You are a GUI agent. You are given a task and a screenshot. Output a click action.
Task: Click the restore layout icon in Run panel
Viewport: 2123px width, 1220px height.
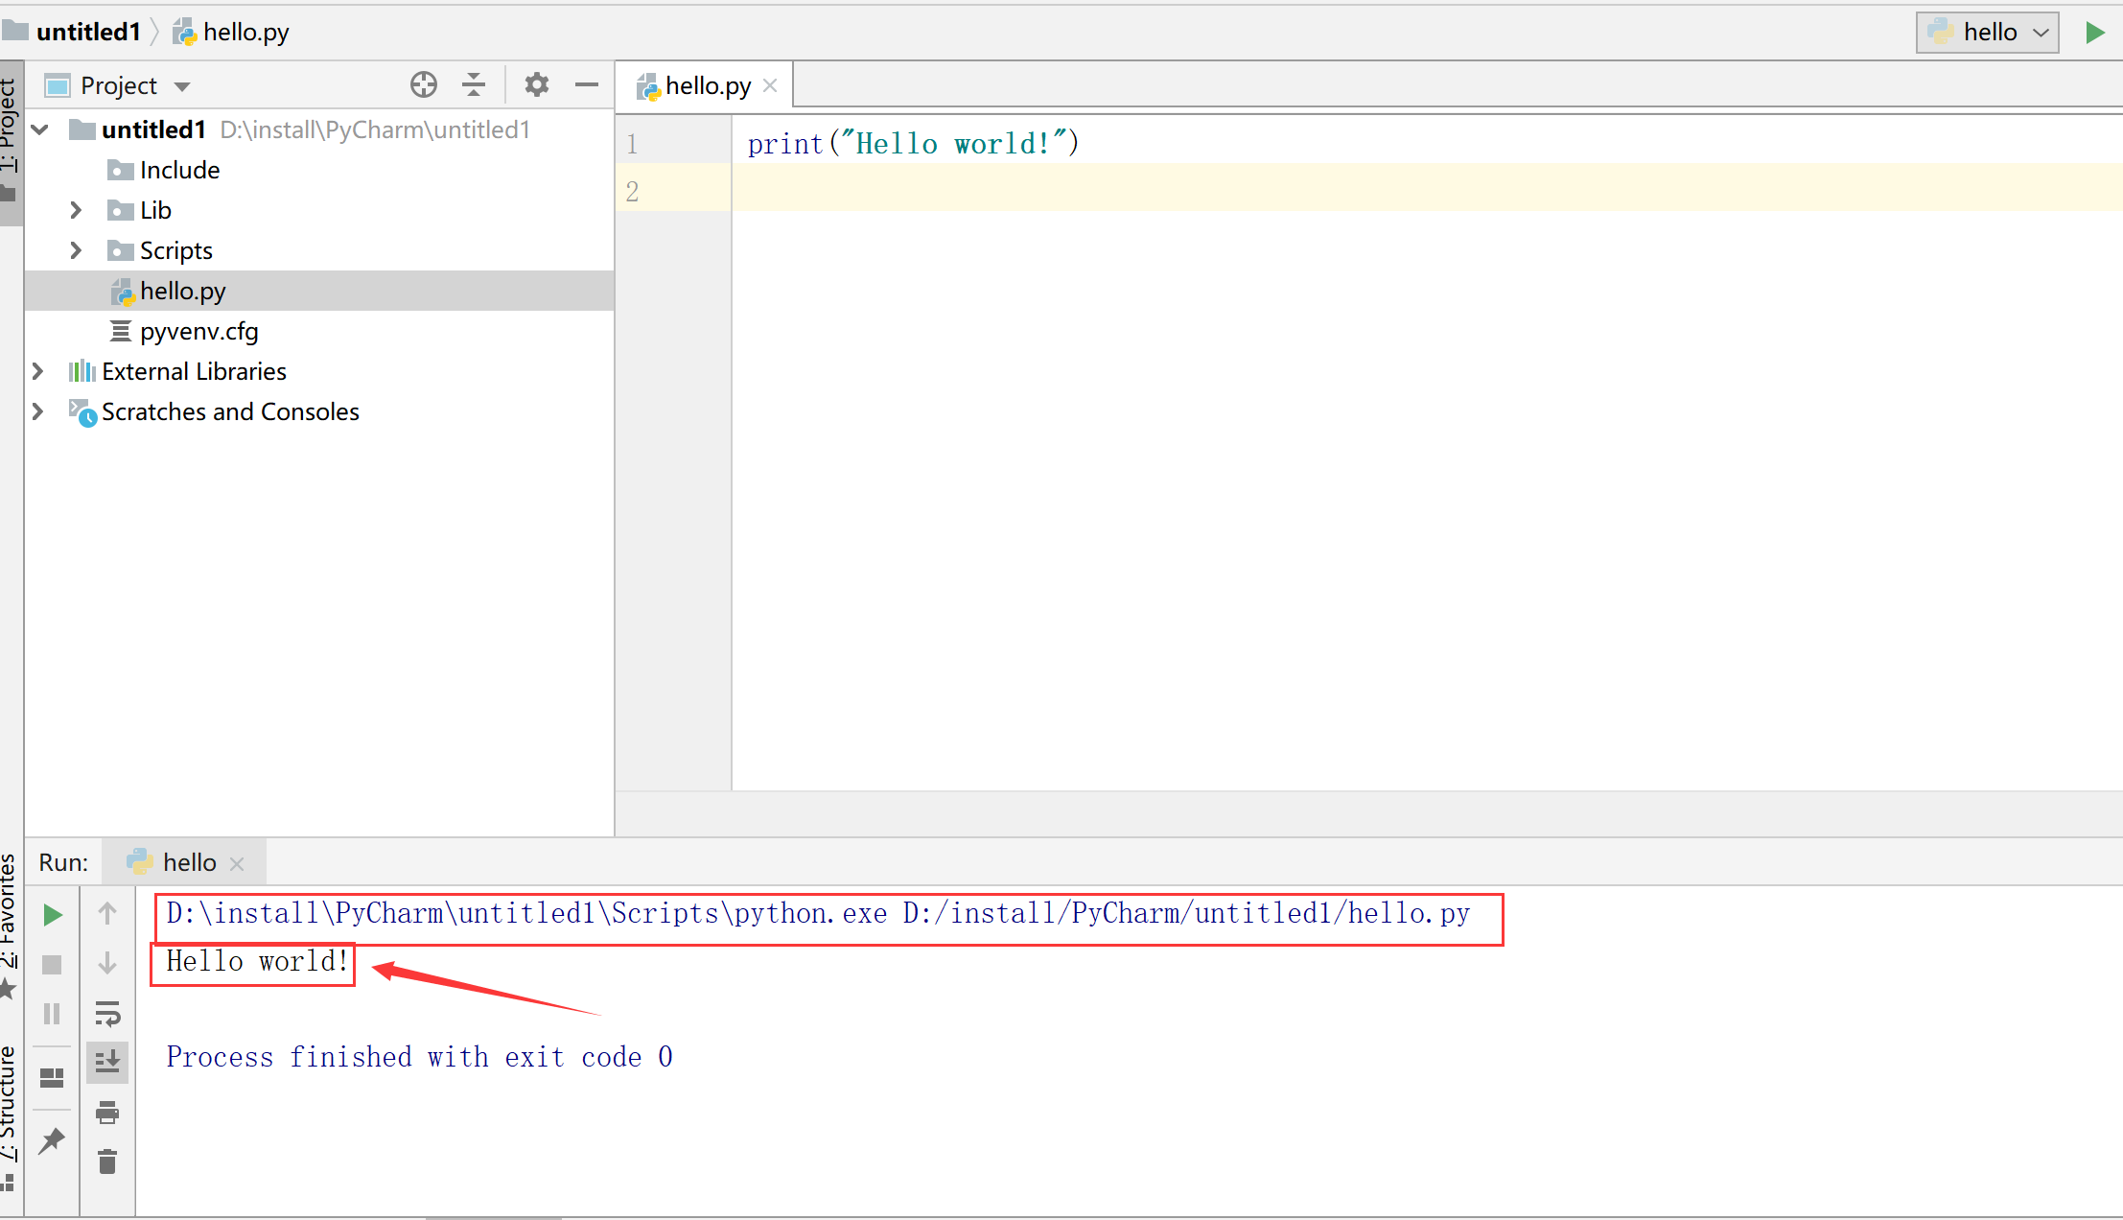pyautogui.click(x=53, y=1078)
